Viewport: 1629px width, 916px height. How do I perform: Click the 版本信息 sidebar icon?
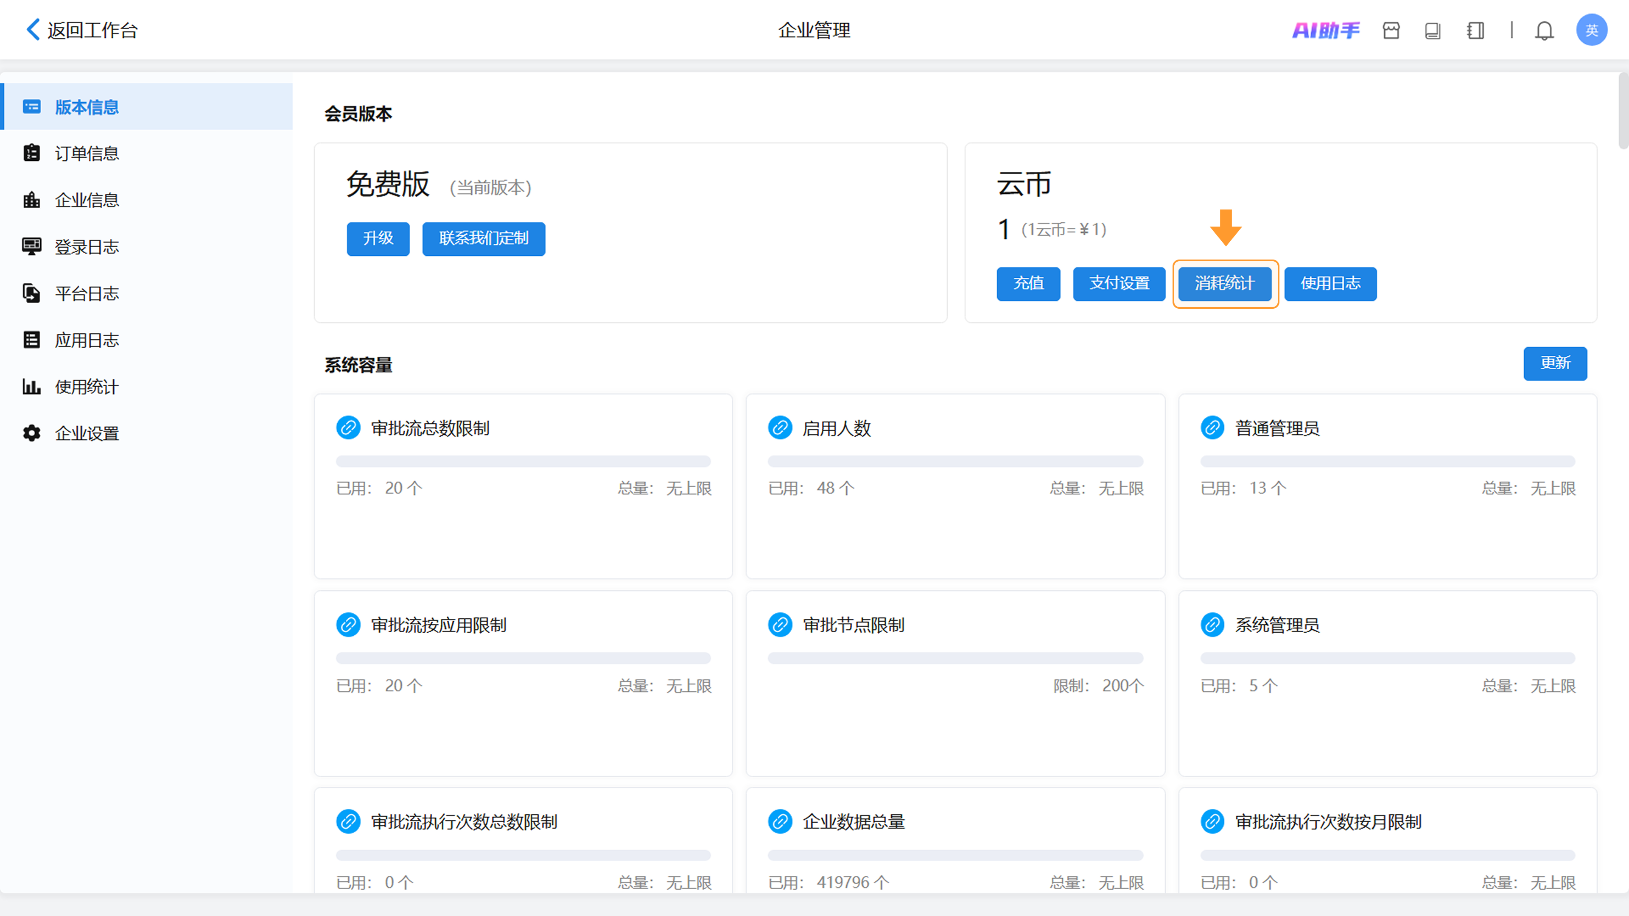click(32, 107)
